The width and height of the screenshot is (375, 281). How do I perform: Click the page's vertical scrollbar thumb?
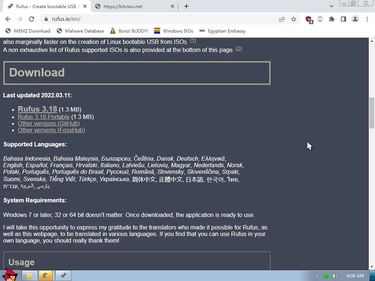372,113
